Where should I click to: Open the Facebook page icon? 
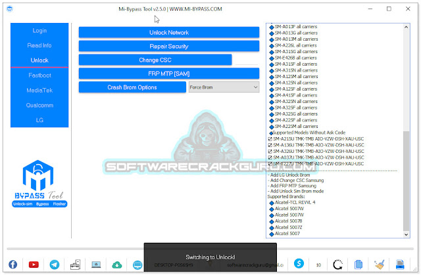pos(13,264)
